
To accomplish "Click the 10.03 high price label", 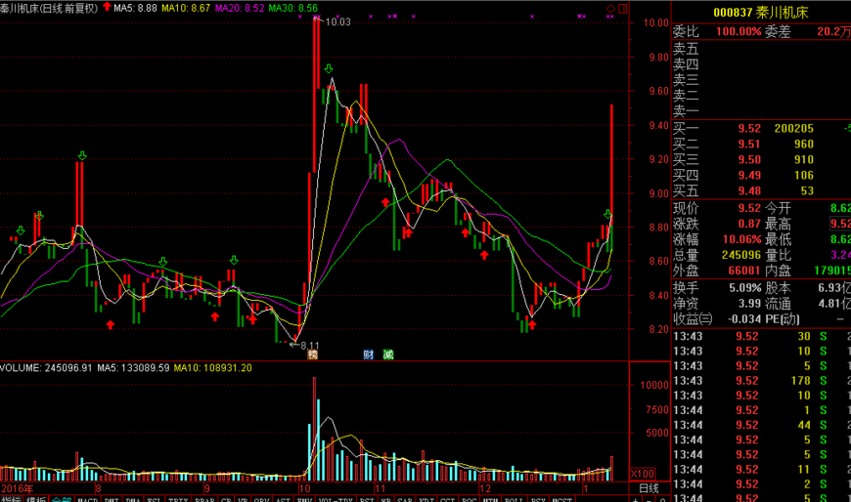I will (337, 21).
